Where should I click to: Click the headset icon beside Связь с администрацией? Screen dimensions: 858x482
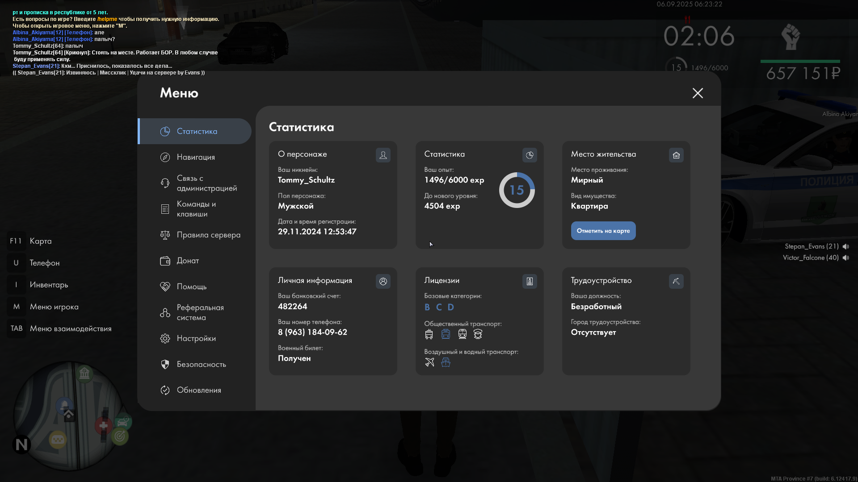pyautogui.click(x=165, y=183)
